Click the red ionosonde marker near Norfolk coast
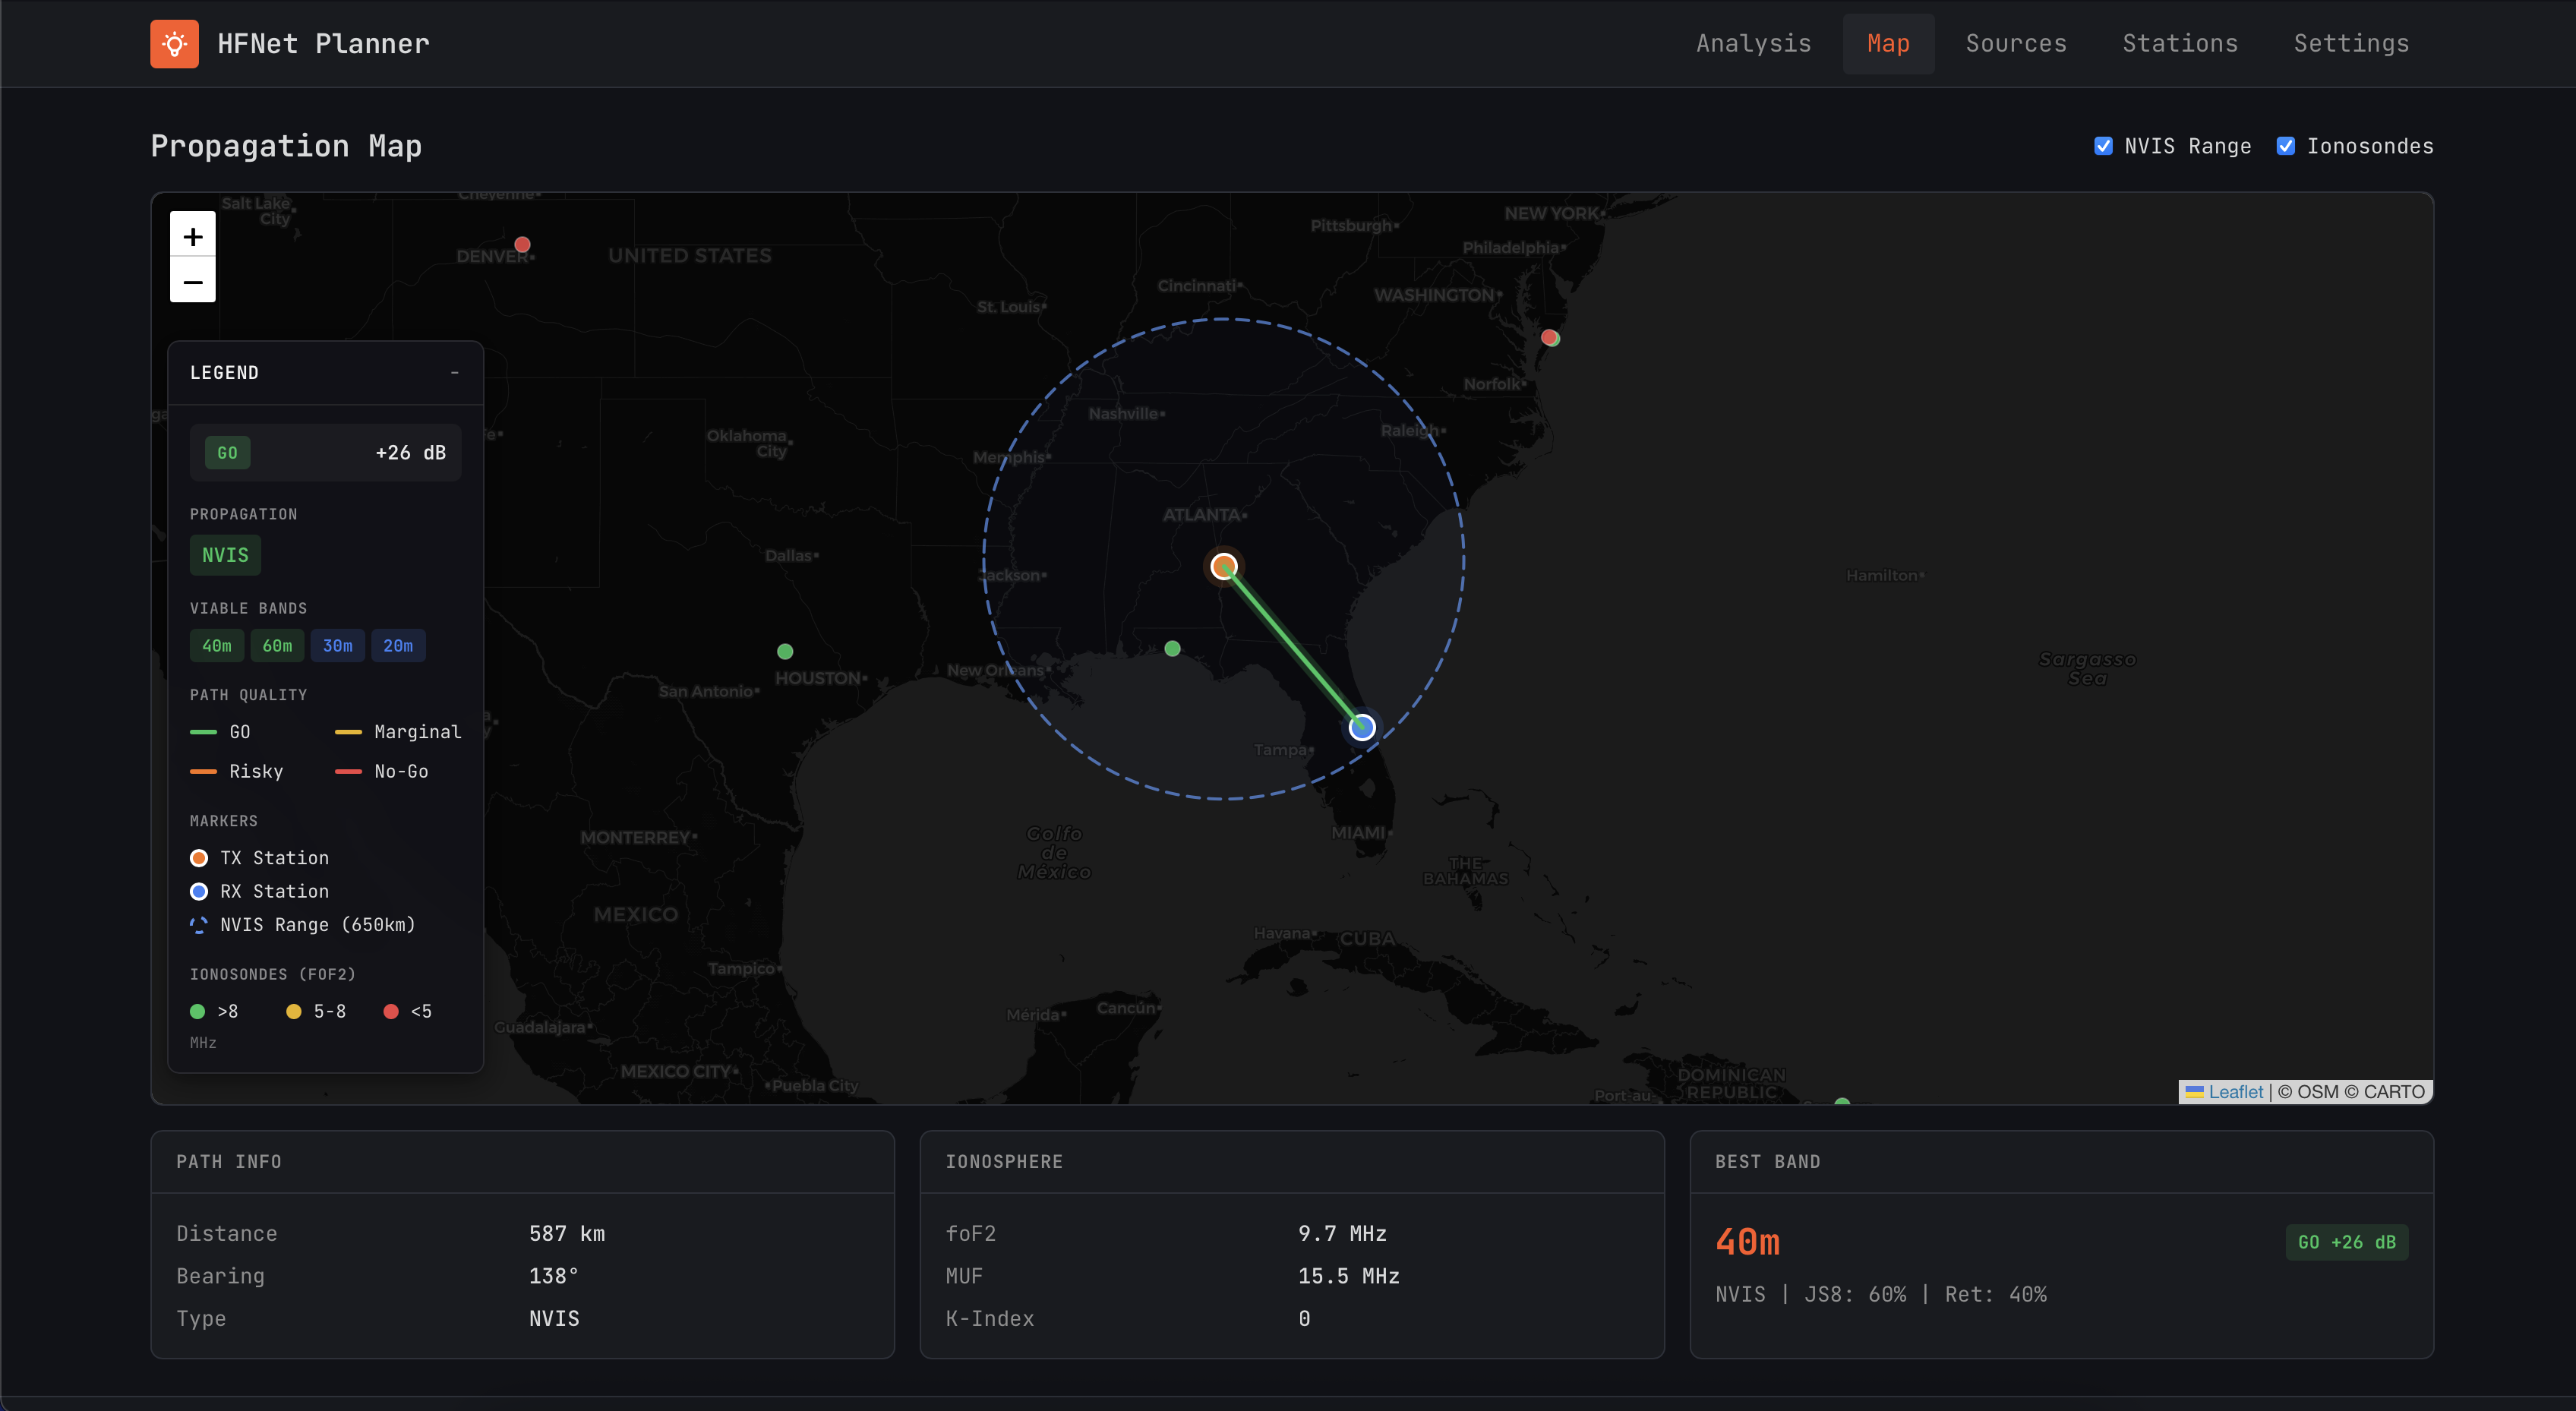The height and width of the screenshot is (1411, 2576). (x=1549, y=337)
